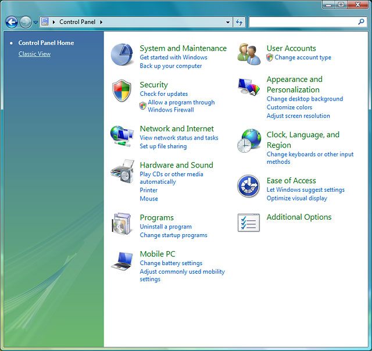
Task: Click the Ease of Access icon
Action: click(249, 187)
